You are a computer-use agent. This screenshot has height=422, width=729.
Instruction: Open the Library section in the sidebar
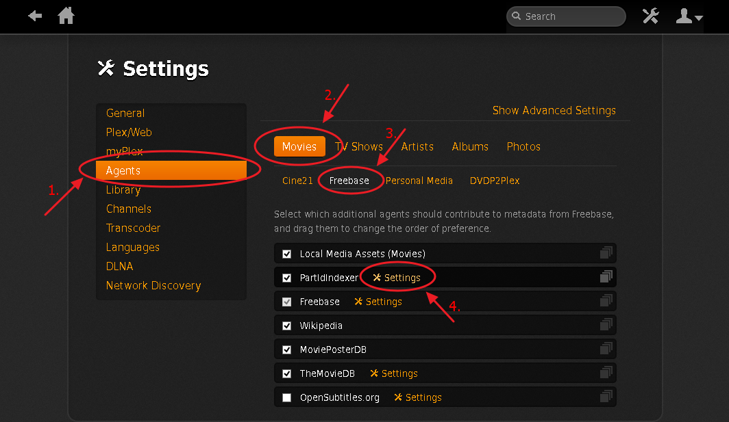tap(123, 189)
